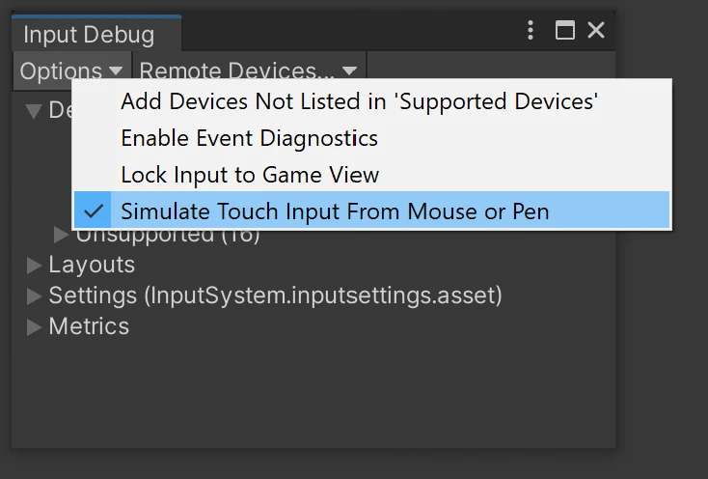Maximize the Input Debug panel
Screen dimensions: 708x479
pyautogui.click(x=565, y=31)
